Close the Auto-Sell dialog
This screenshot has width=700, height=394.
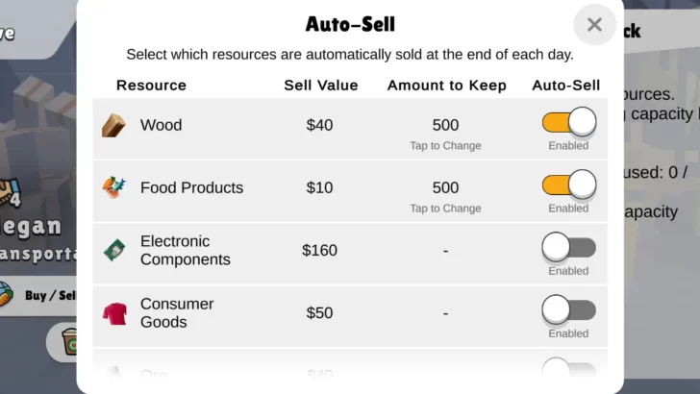(x=594, y=25)
